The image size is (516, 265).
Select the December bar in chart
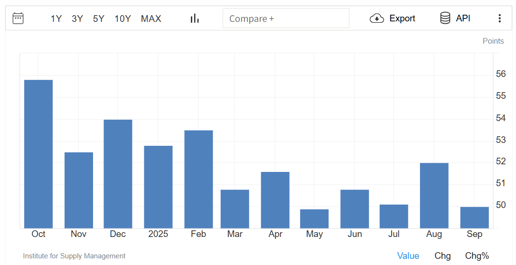(118, 174)
